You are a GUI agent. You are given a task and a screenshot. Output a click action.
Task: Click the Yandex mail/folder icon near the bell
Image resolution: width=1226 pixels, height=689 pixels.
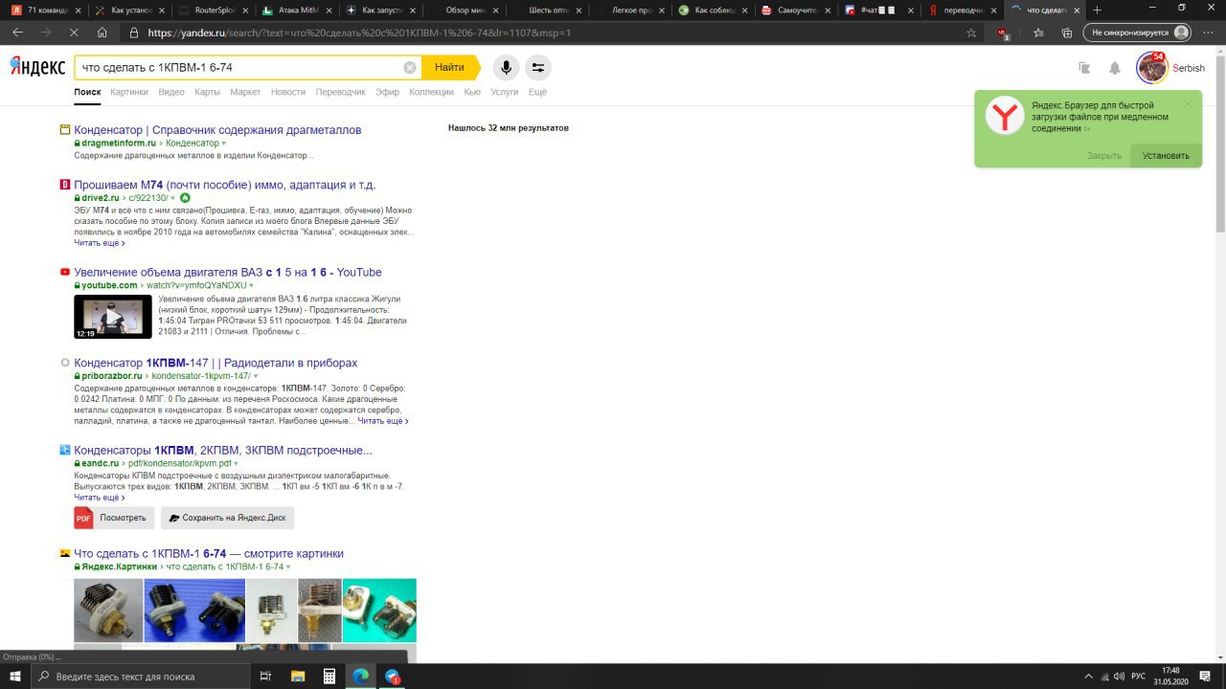click(1084, 68)
